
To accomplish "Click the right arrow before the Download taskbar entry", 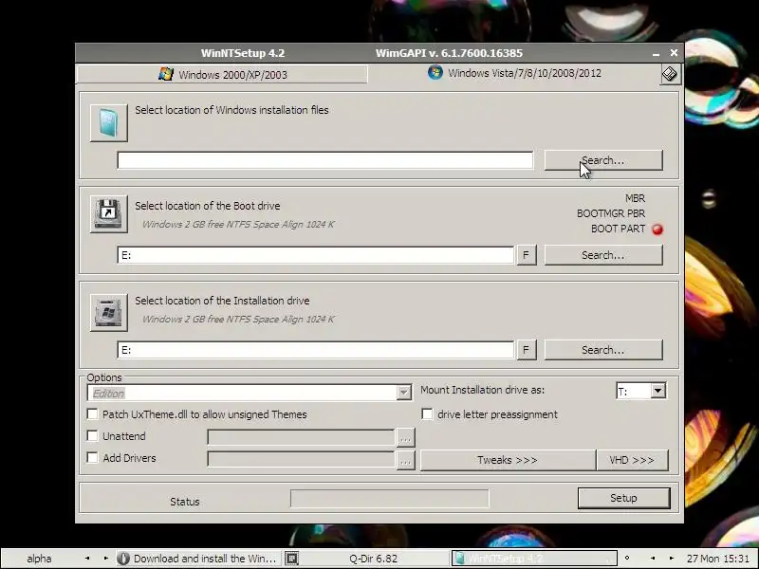I will (105, 559).
